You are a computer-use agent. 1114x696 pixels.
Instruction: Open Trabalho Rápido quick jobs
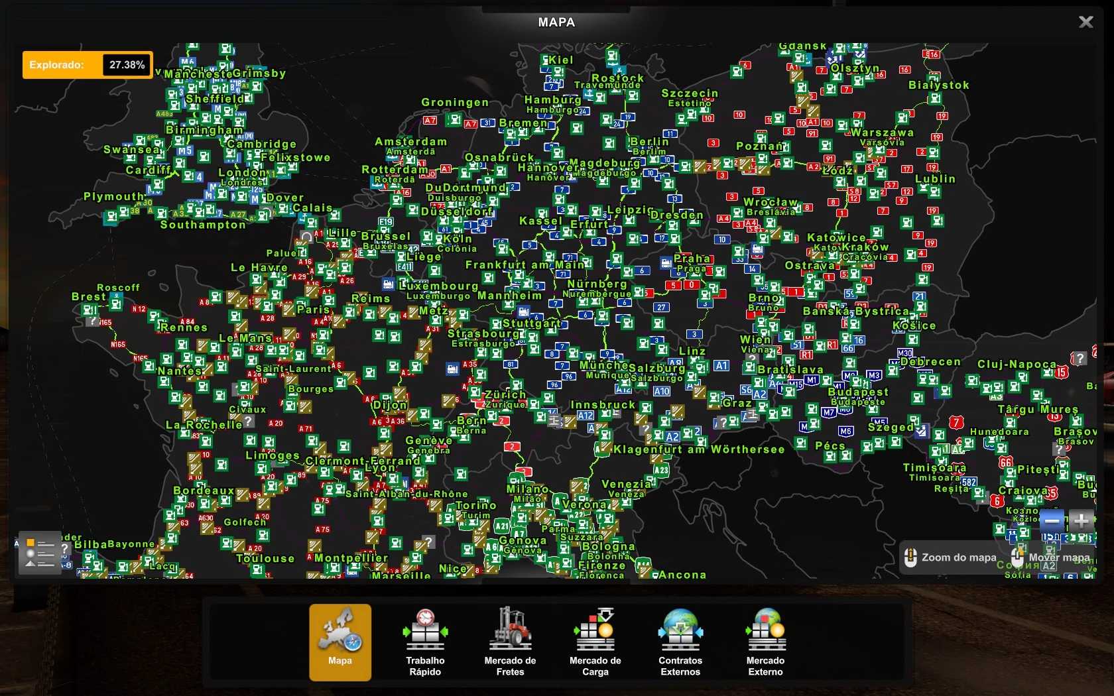[425, 642]
